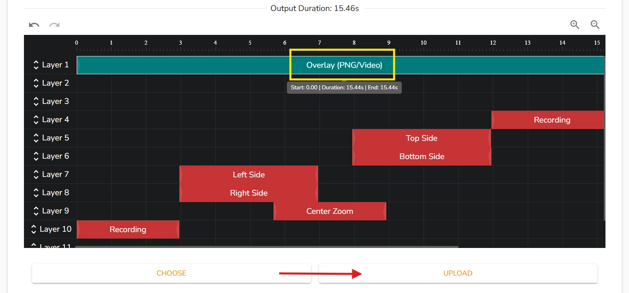The width and height of the screenshot is (629, 293).
Task: Click the Output Duration: 15.46s text
Action: click(x=315, y=8)
